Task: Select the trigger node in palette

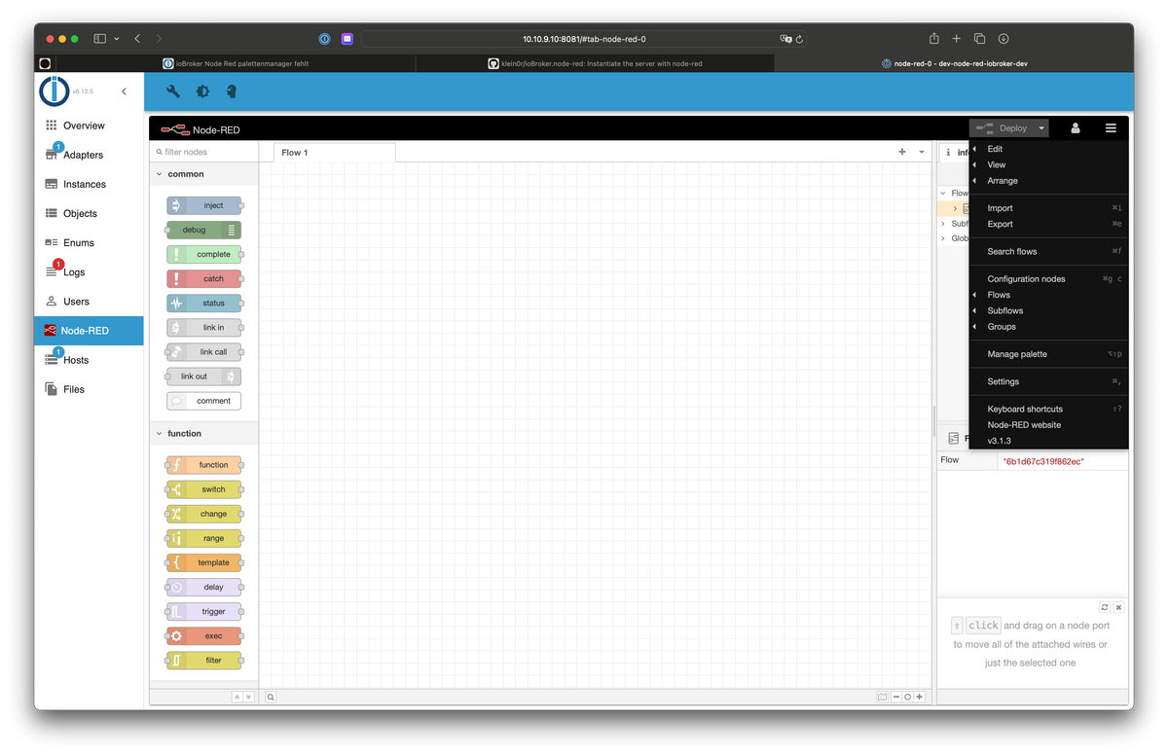Action: pos(203,611)
